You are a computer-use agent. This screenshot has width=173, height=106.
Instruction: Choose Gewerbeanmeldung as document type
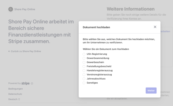pos(84,58)
